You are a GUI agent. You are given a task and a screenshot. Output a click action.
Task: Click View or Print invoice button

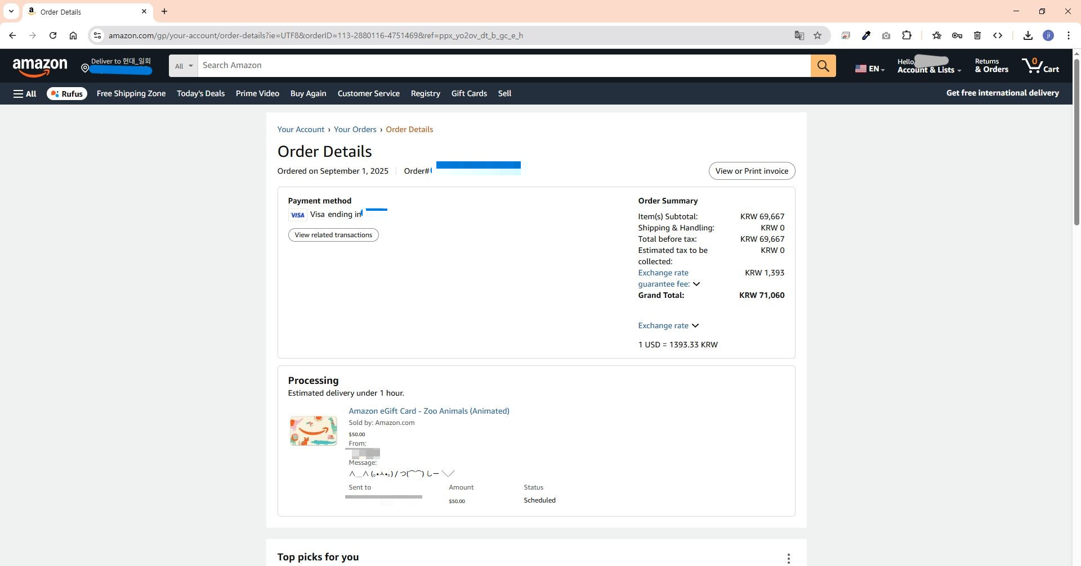[752, 171]
